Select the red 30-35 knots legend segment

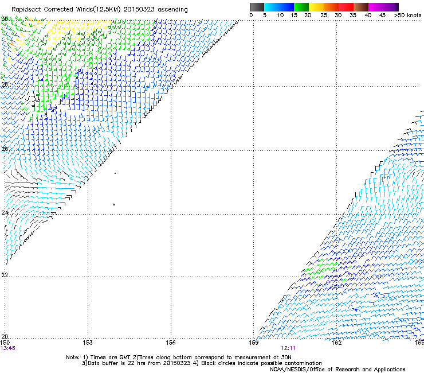tap(346, 7)
